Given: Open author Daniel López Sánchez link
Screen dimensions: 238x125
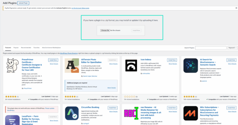Looking at the screenshot, I should pyautogui.click(x=90, y=76).
